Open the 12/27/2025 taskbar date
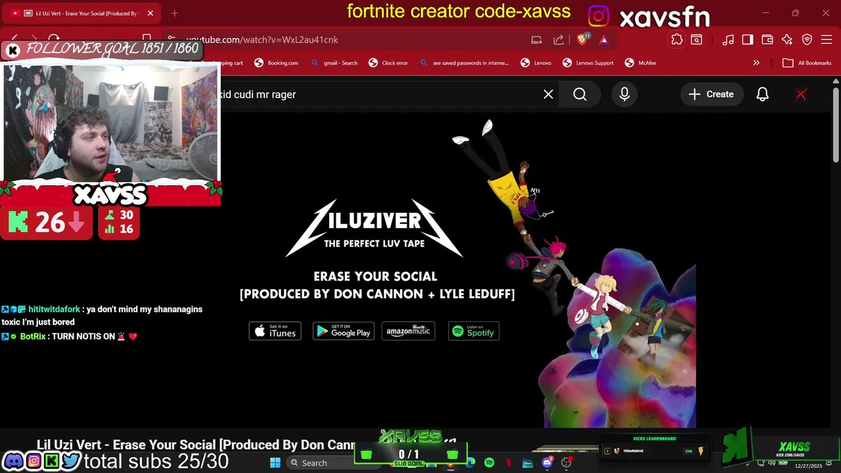Image resolution: width=841 pixels, height=473 pixels. click(x=809, y=466)
